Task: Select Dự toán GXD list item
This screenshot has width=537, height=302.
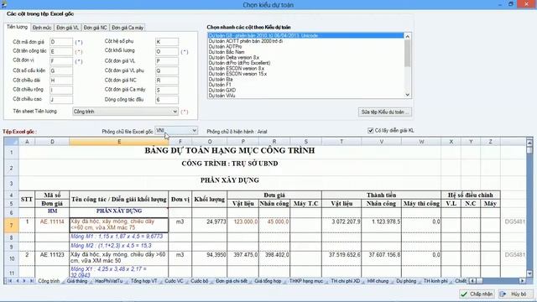Action: (305, 91)
